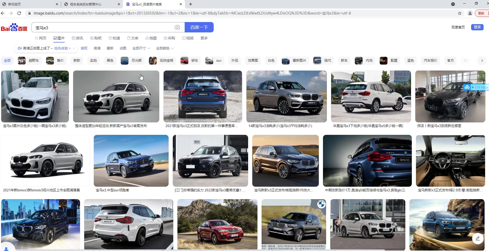Select the 越野车 tag filter
489x251 pixels.
[30, 60]
